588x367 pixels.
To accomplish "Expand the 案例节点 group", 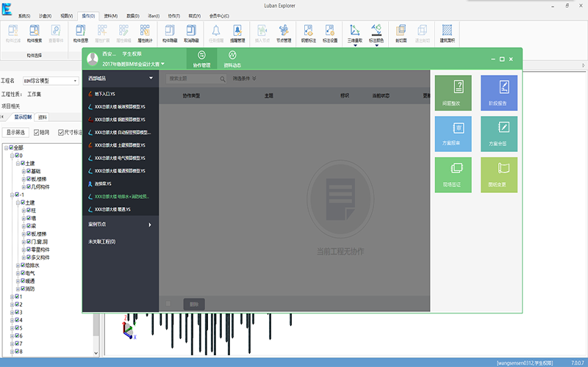I will coord(150,225).
